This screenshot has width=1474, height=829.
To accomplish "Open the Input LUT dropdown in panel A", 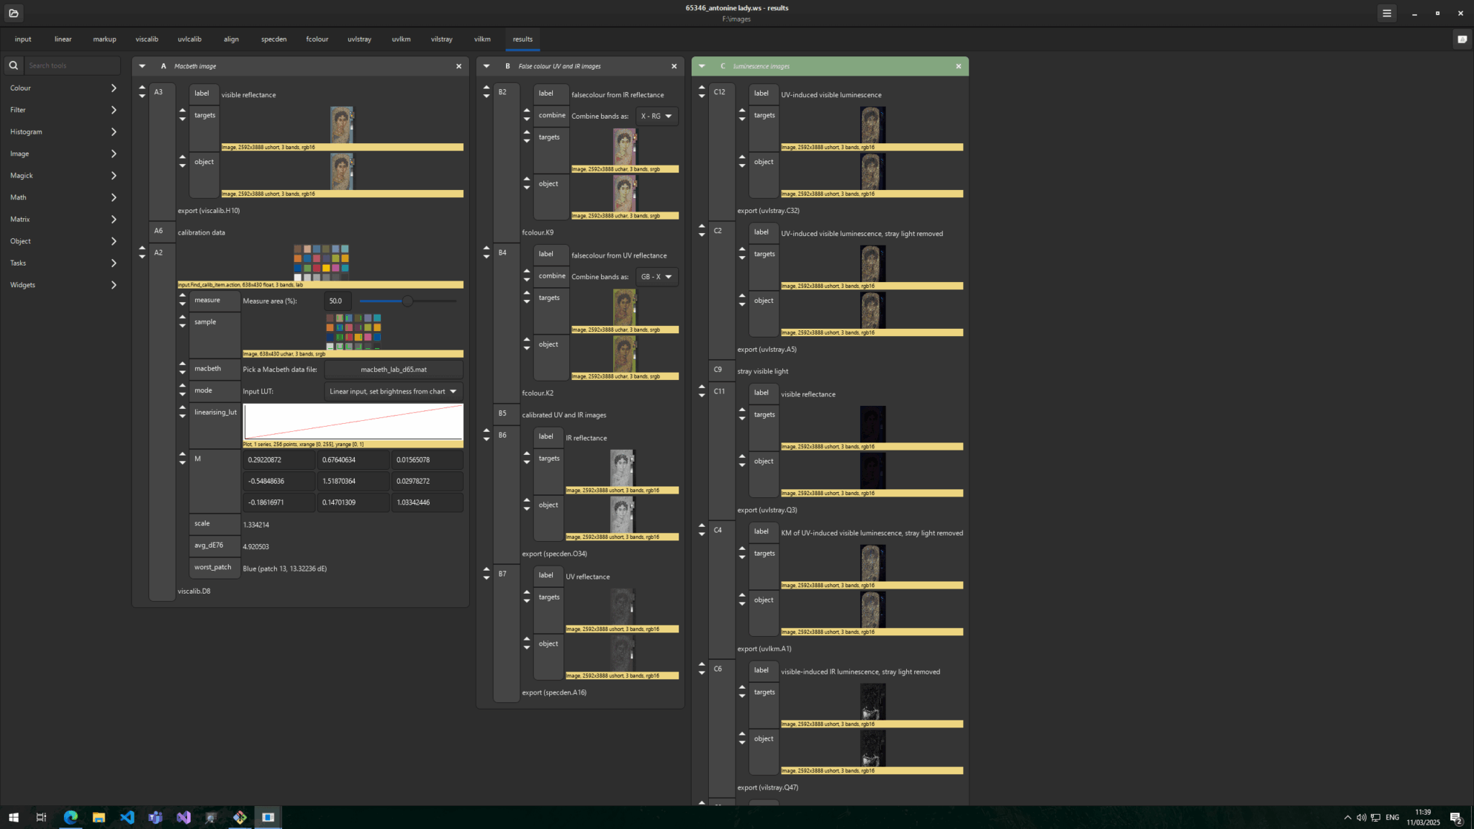I will tap(392, 391).
